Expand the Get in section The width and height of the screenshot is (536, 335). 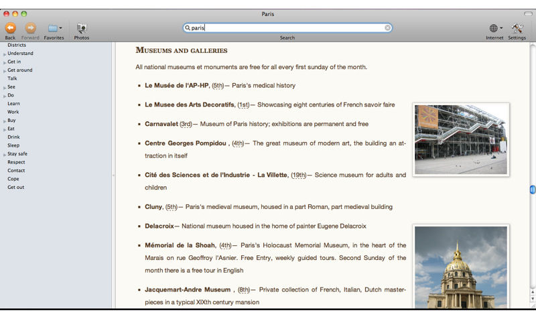click(x=5, y=62)
